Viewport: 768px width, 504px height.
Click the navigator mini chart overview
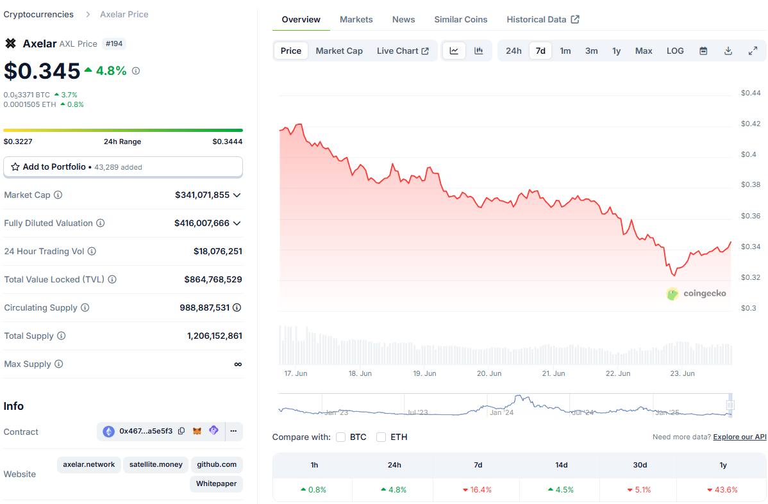coord(505,405)
